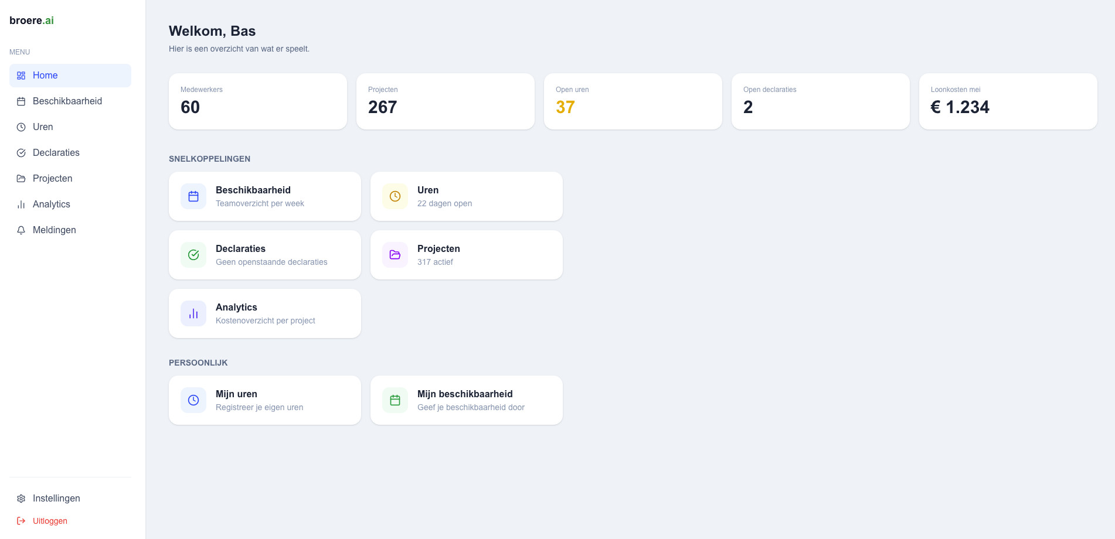Click 'Geen openstaande declaraties' text

271,262
